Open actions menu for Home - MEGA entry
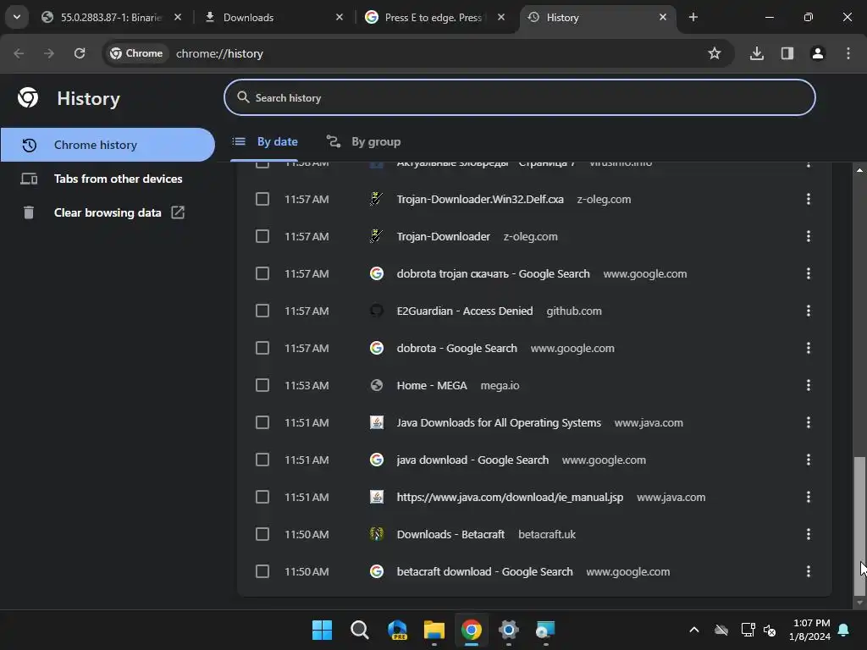This screenshot has height=650, width=867. pyautogui.click(x=809, y=385)
